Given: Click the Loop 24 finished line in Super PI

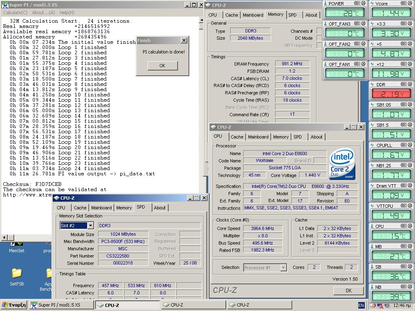Looking at the screenshot, I should [x=60, y=168].
